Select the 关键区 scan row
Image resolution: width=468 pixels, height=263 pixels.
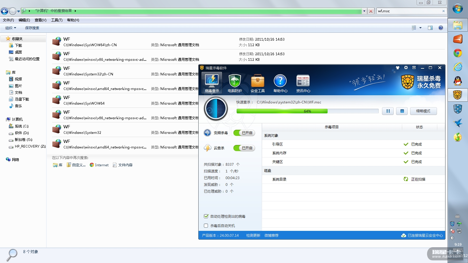click(353, 162)
